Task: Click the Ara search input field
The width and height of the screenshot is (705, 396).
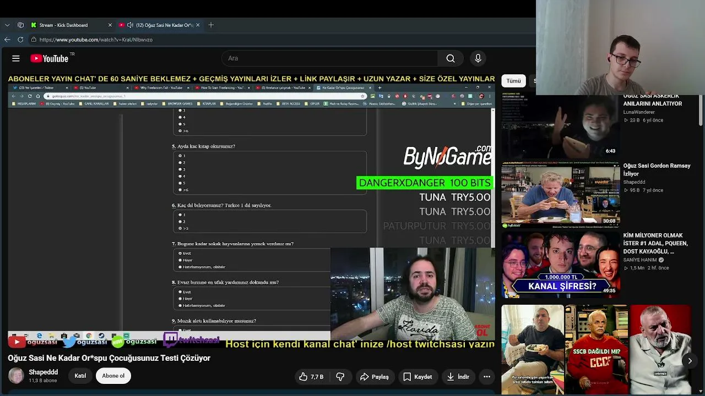Action: [x=330, y=58]
